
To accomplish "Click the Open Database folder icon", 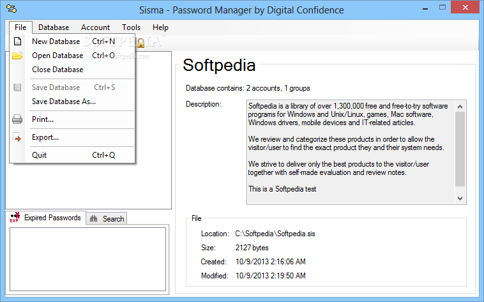I will [x=17, y=56].
